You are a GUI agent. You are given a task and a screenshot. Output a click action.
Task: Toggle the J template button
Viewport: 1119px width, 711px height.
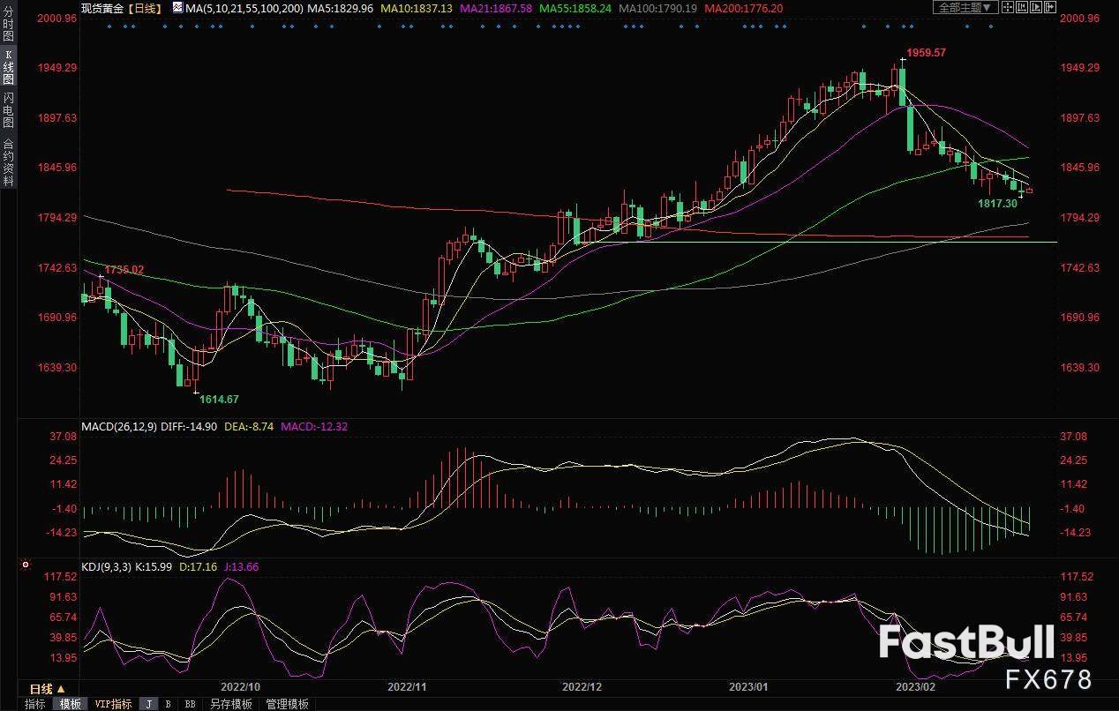148,704
